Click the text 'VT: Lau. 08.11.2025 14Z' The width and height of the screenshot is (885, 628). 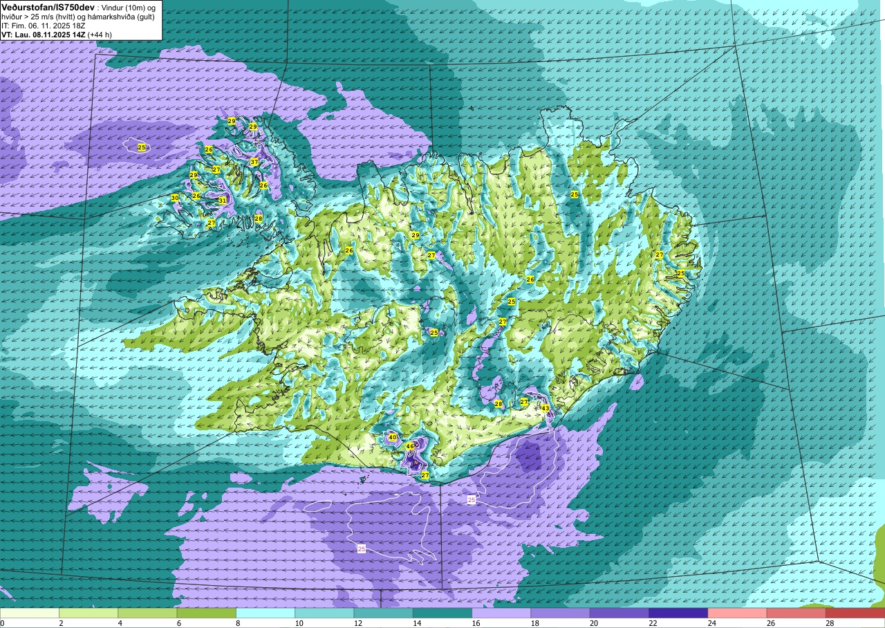click(x=43, y=34)
